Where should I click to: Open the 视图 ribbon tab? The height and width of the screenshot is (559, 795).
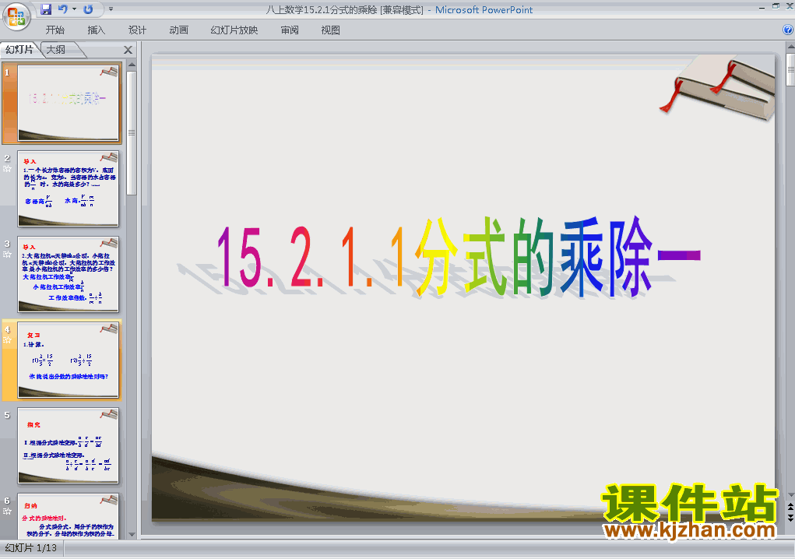(331, 30)
